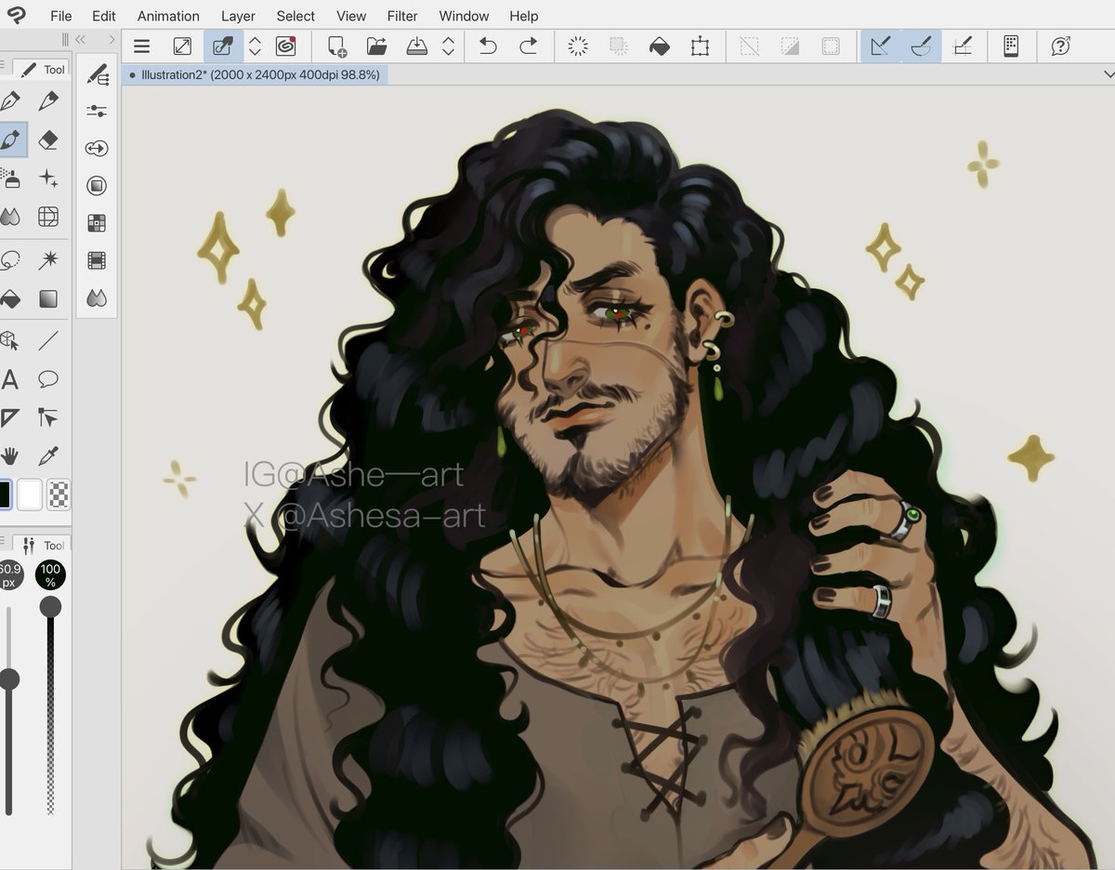The image size is (1115, 870).
Task: Select the Balloon tool
Action: pos(48,379)
